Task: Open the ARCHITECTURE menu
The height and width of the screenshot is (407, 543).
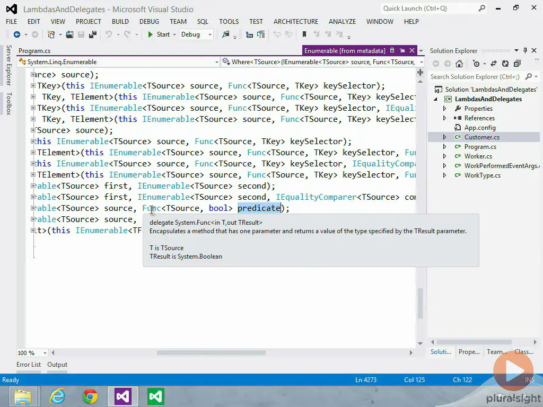Action: click(x=296, y=21)
